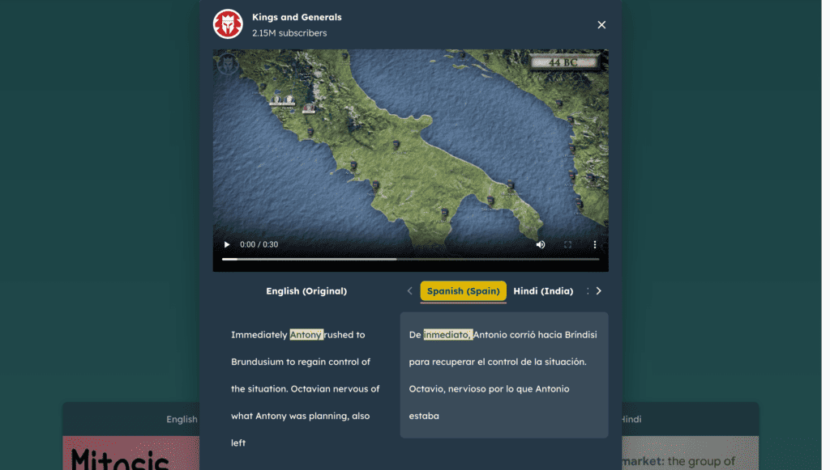Click the line 'Brundusium to regain control of'
Screen dimensions: 830x470
point(301,362)
